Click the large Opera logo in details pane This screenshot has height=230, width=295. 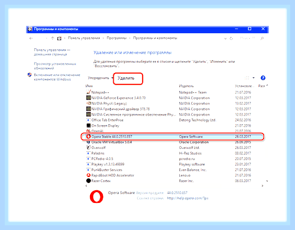tap(97, 197)
